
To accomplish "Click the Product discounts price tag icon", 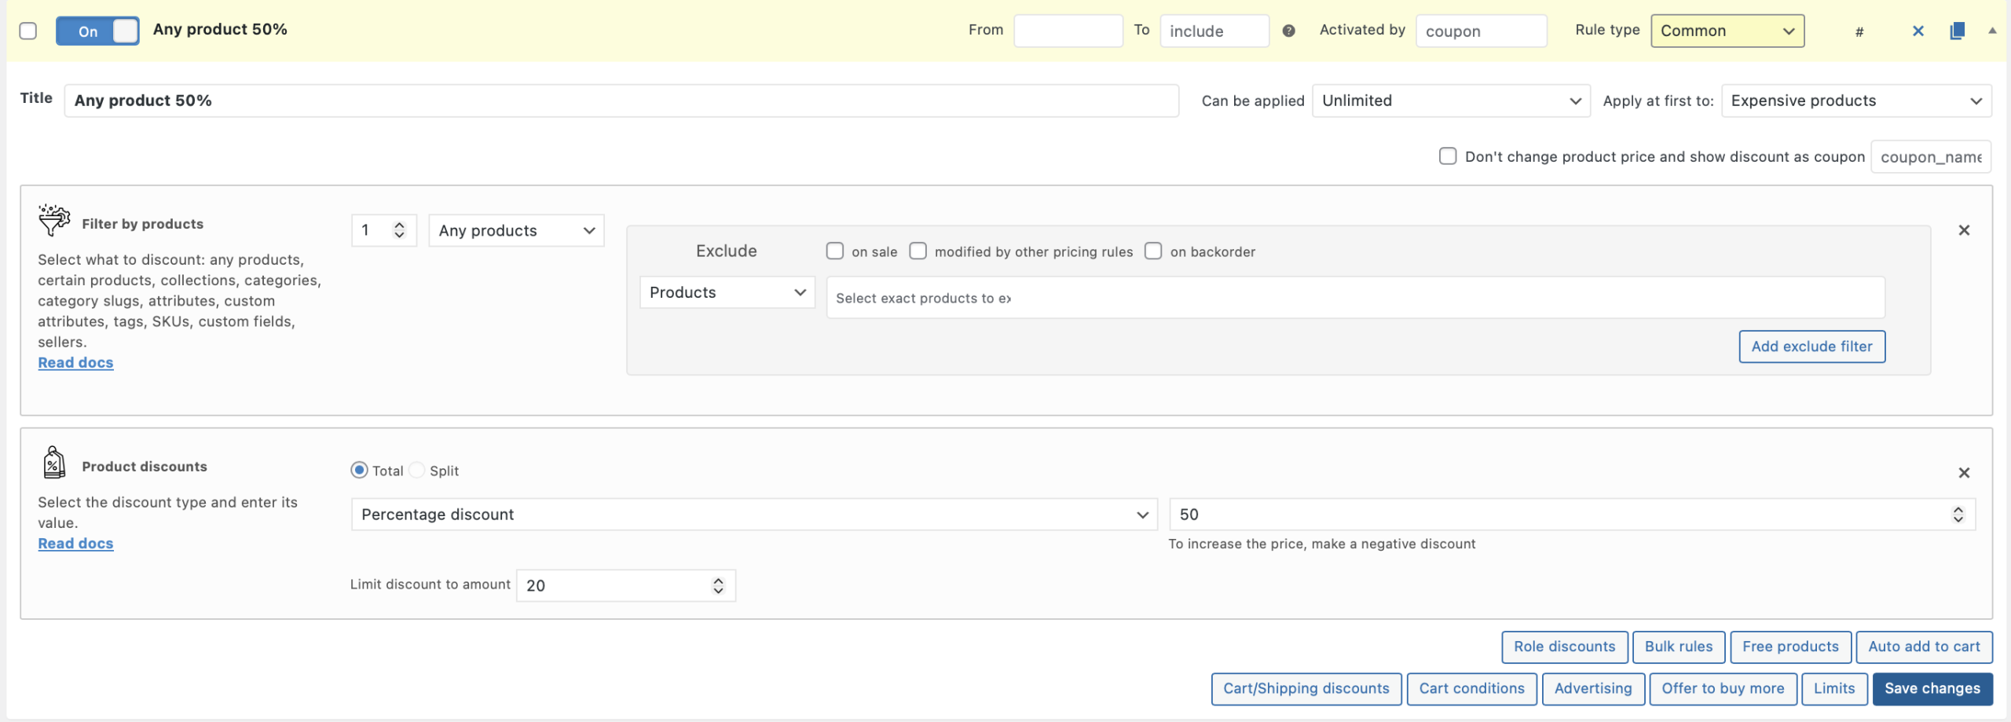I will point(53,464).
